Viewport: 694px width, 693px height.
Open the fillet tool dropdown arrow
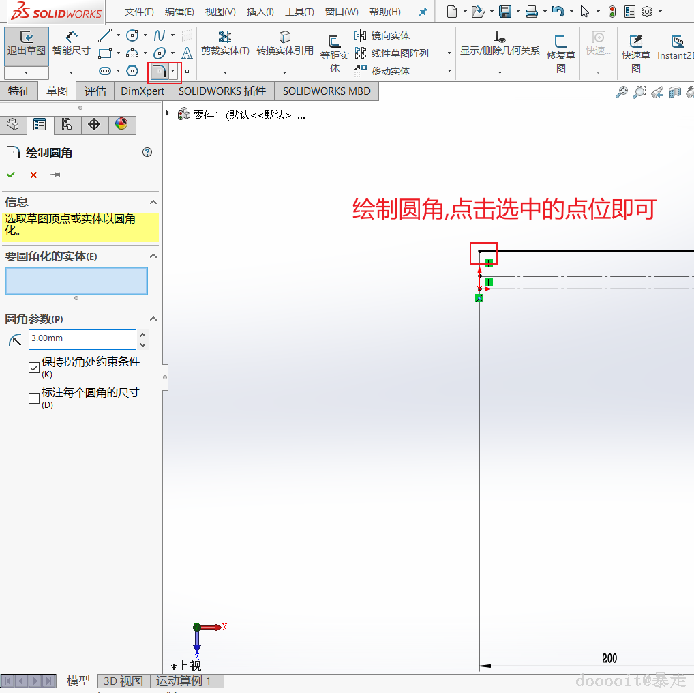coord(173,71)
